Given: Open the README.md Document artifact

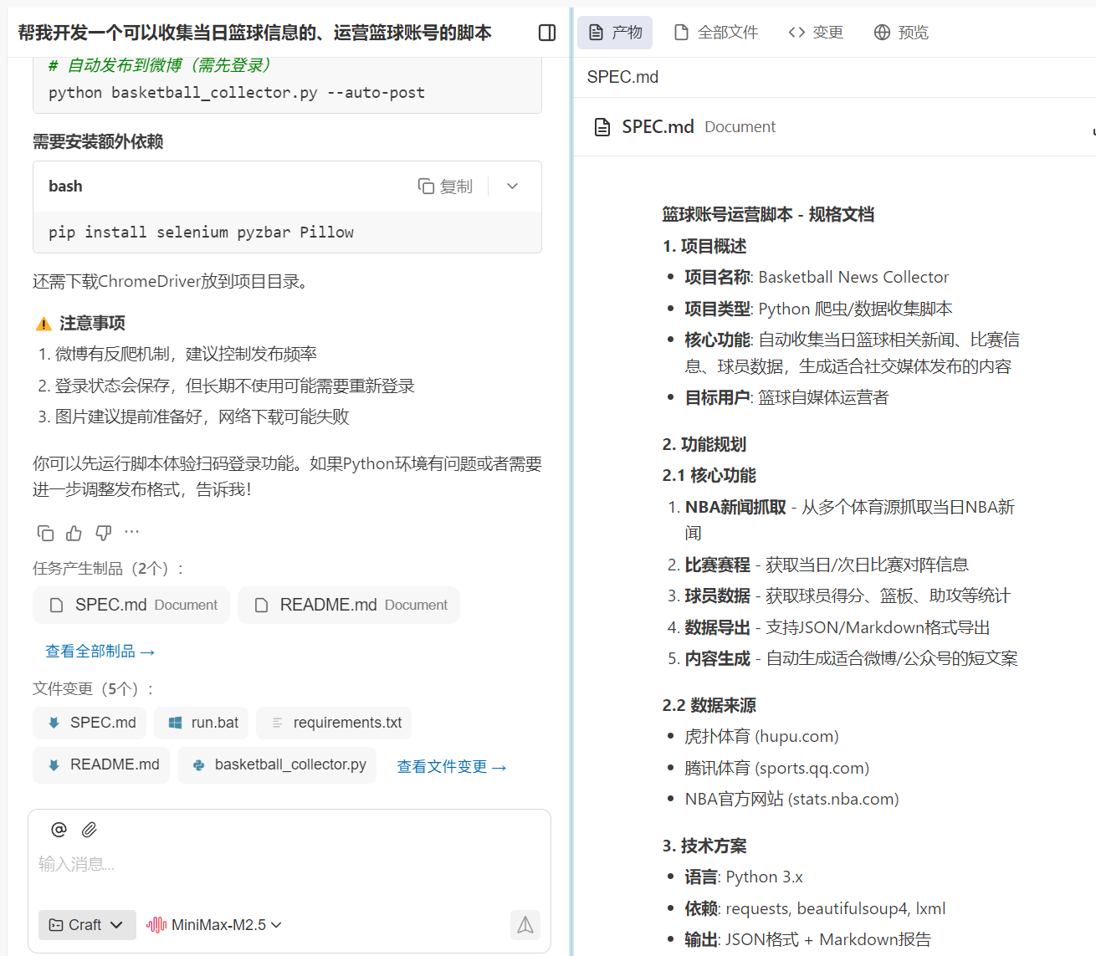Looking at the screenshot, I should pyautogui.click(x=348, y=605).
